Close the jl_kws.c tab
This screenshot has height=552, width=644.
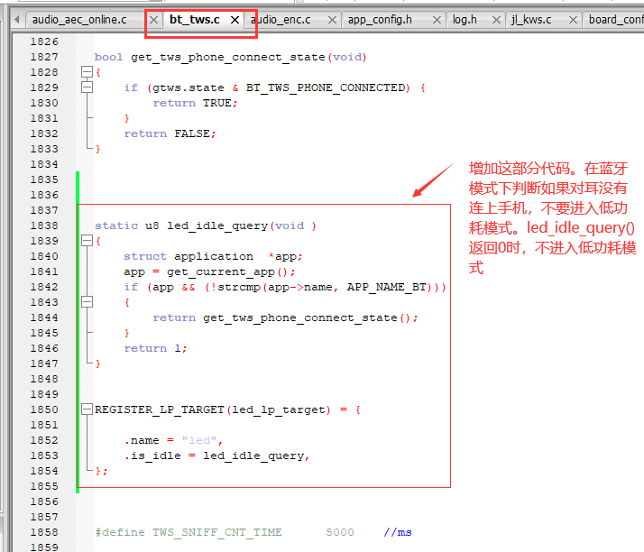(573, 20)
